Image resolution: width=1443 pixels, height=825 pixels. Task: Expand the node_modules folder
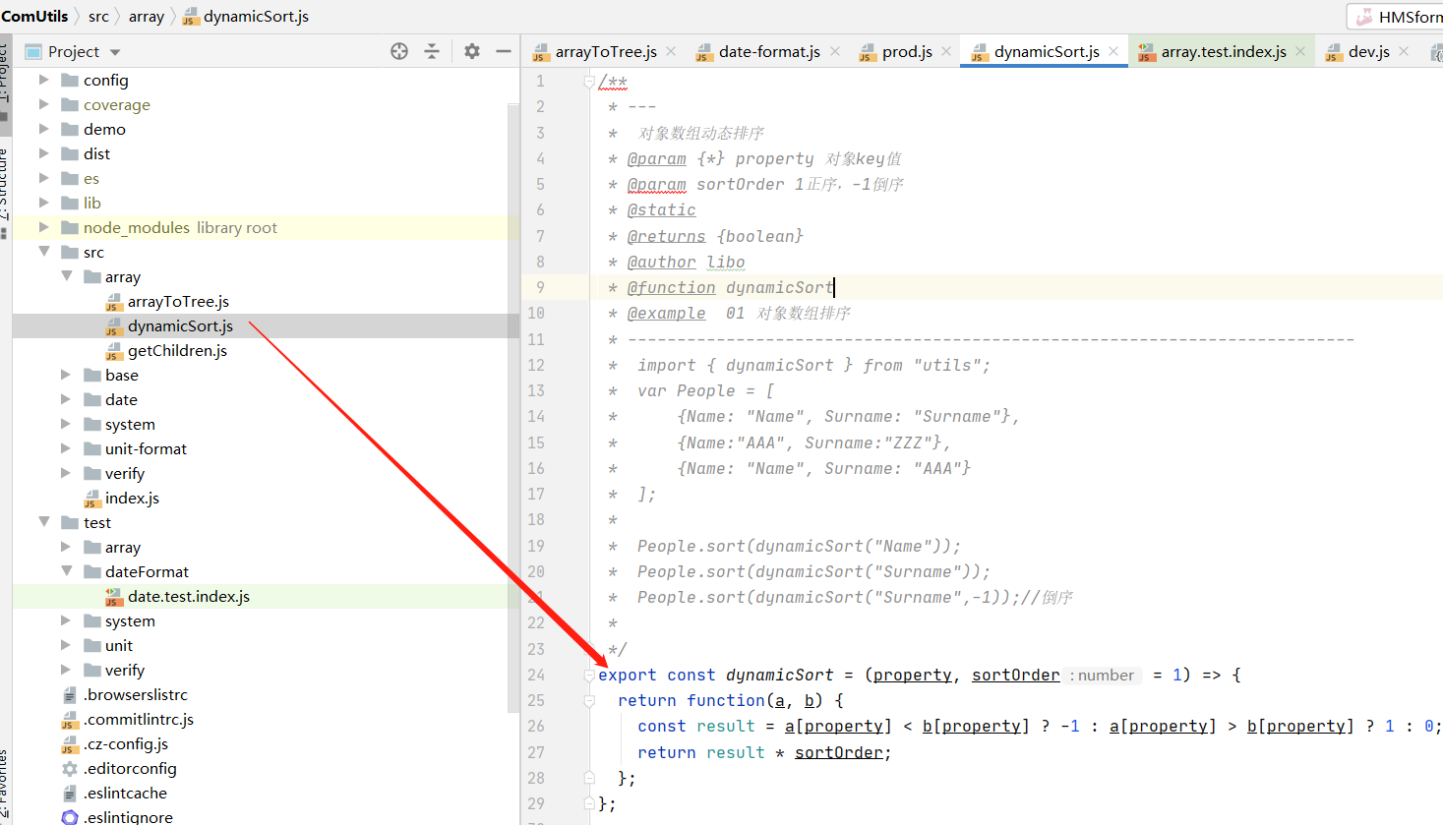43,227
